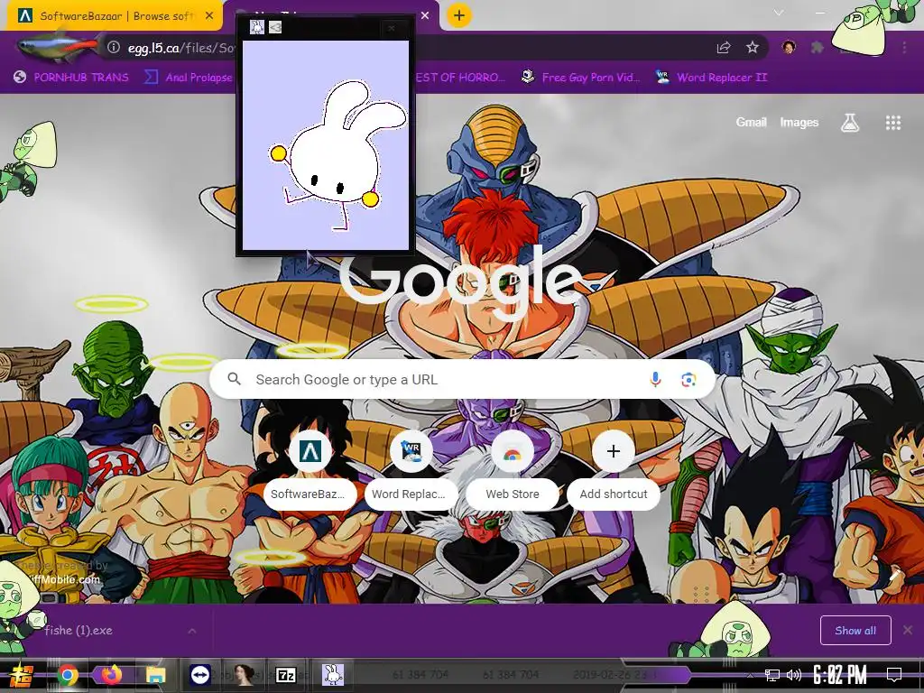The height and width of the screenshot is (693, 924).
Task: Open Chrome from the taskbar
Action: [68, 675]
